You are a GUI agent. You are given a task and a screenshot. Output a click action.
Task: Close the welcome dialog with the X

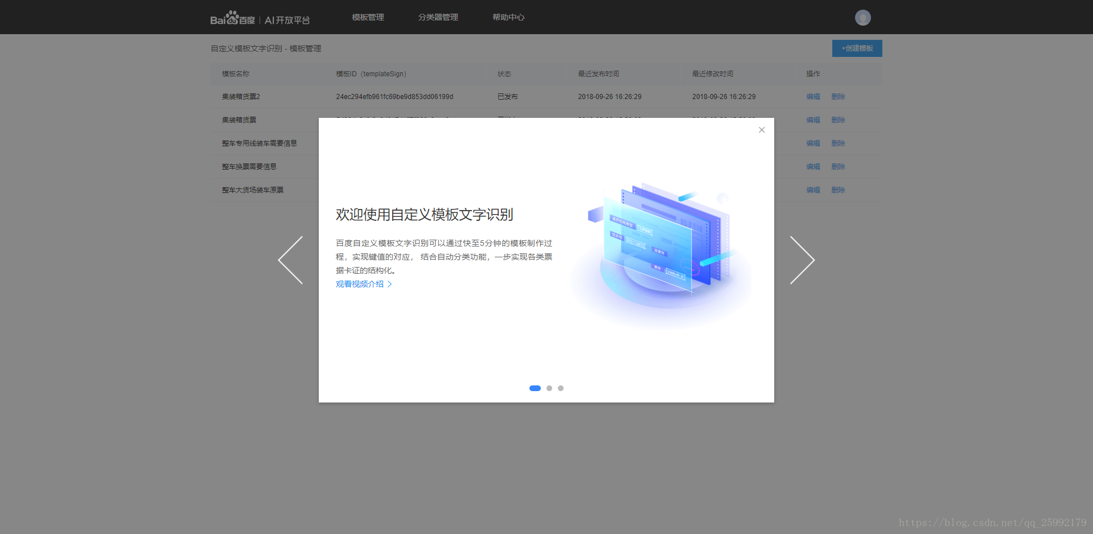[x=762, y=129]
